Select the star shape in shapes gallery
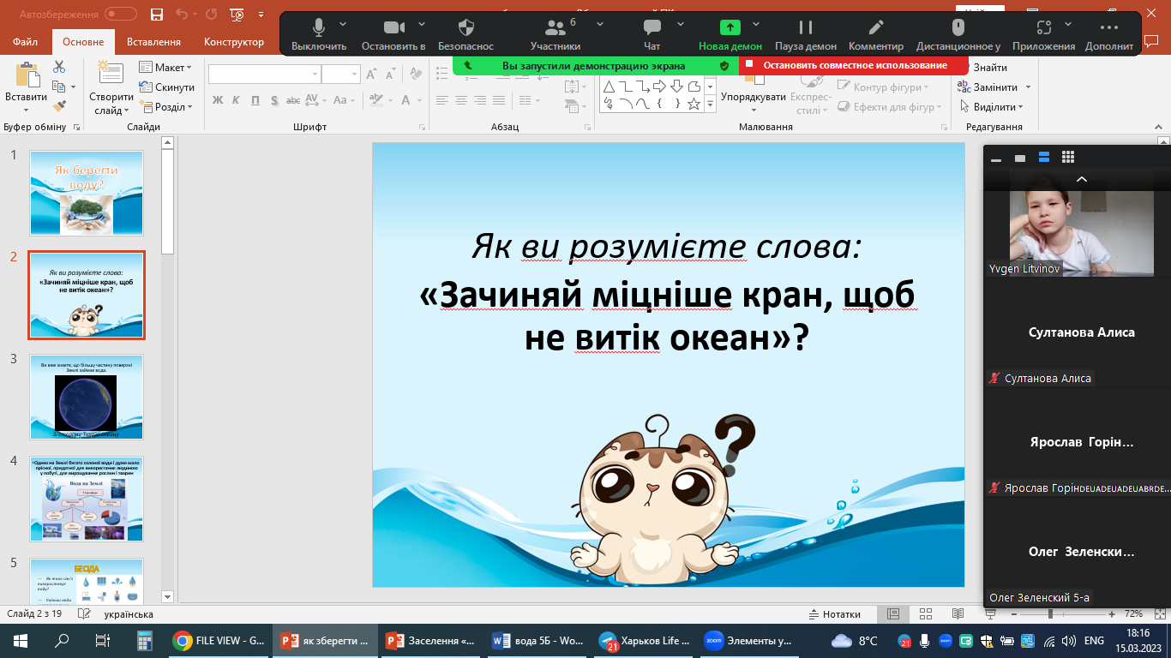 (x=694, y=104)
